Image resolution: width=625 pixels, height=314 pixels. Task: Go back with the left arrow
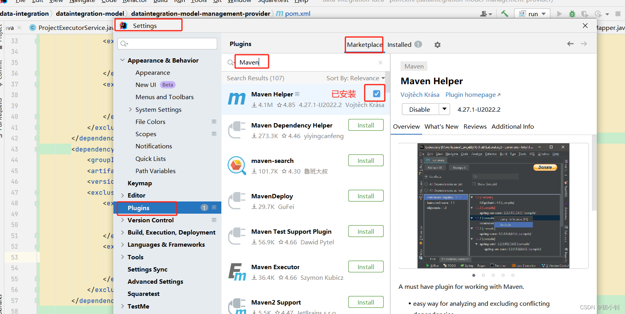point(570,44)
